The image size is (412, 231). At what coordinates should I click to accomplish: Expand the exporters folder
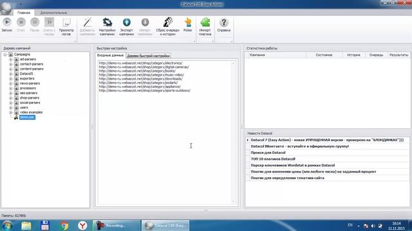tap(10, 78)
